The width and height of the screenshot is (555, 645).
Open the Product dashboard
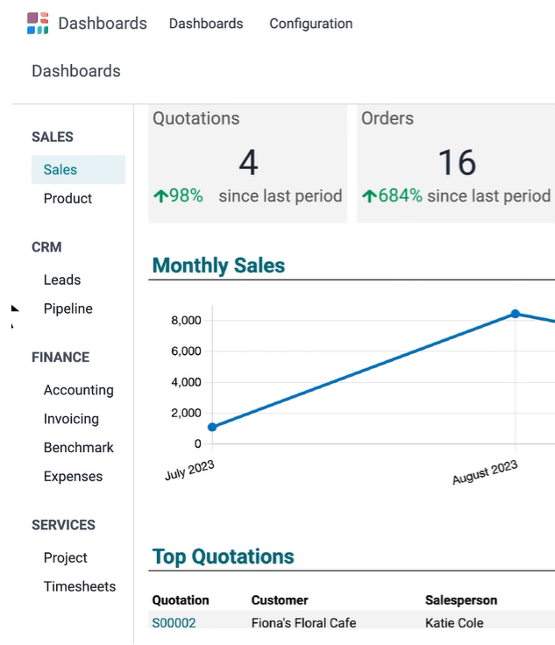[68, 199]
